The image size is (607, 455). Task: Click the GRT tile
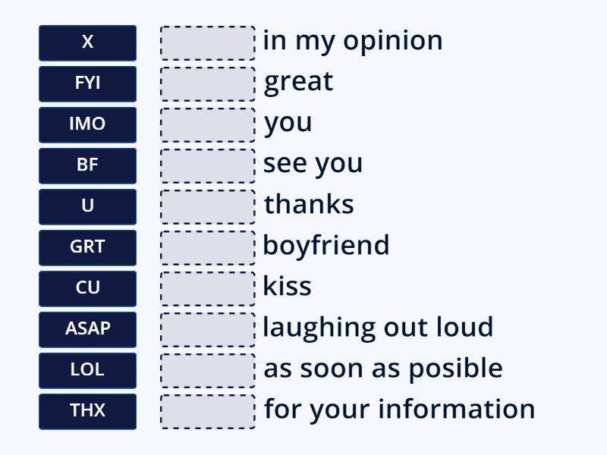coord(87,247)
